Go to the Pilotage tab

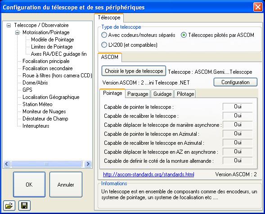pyautogui.click(x=185, y=94)
